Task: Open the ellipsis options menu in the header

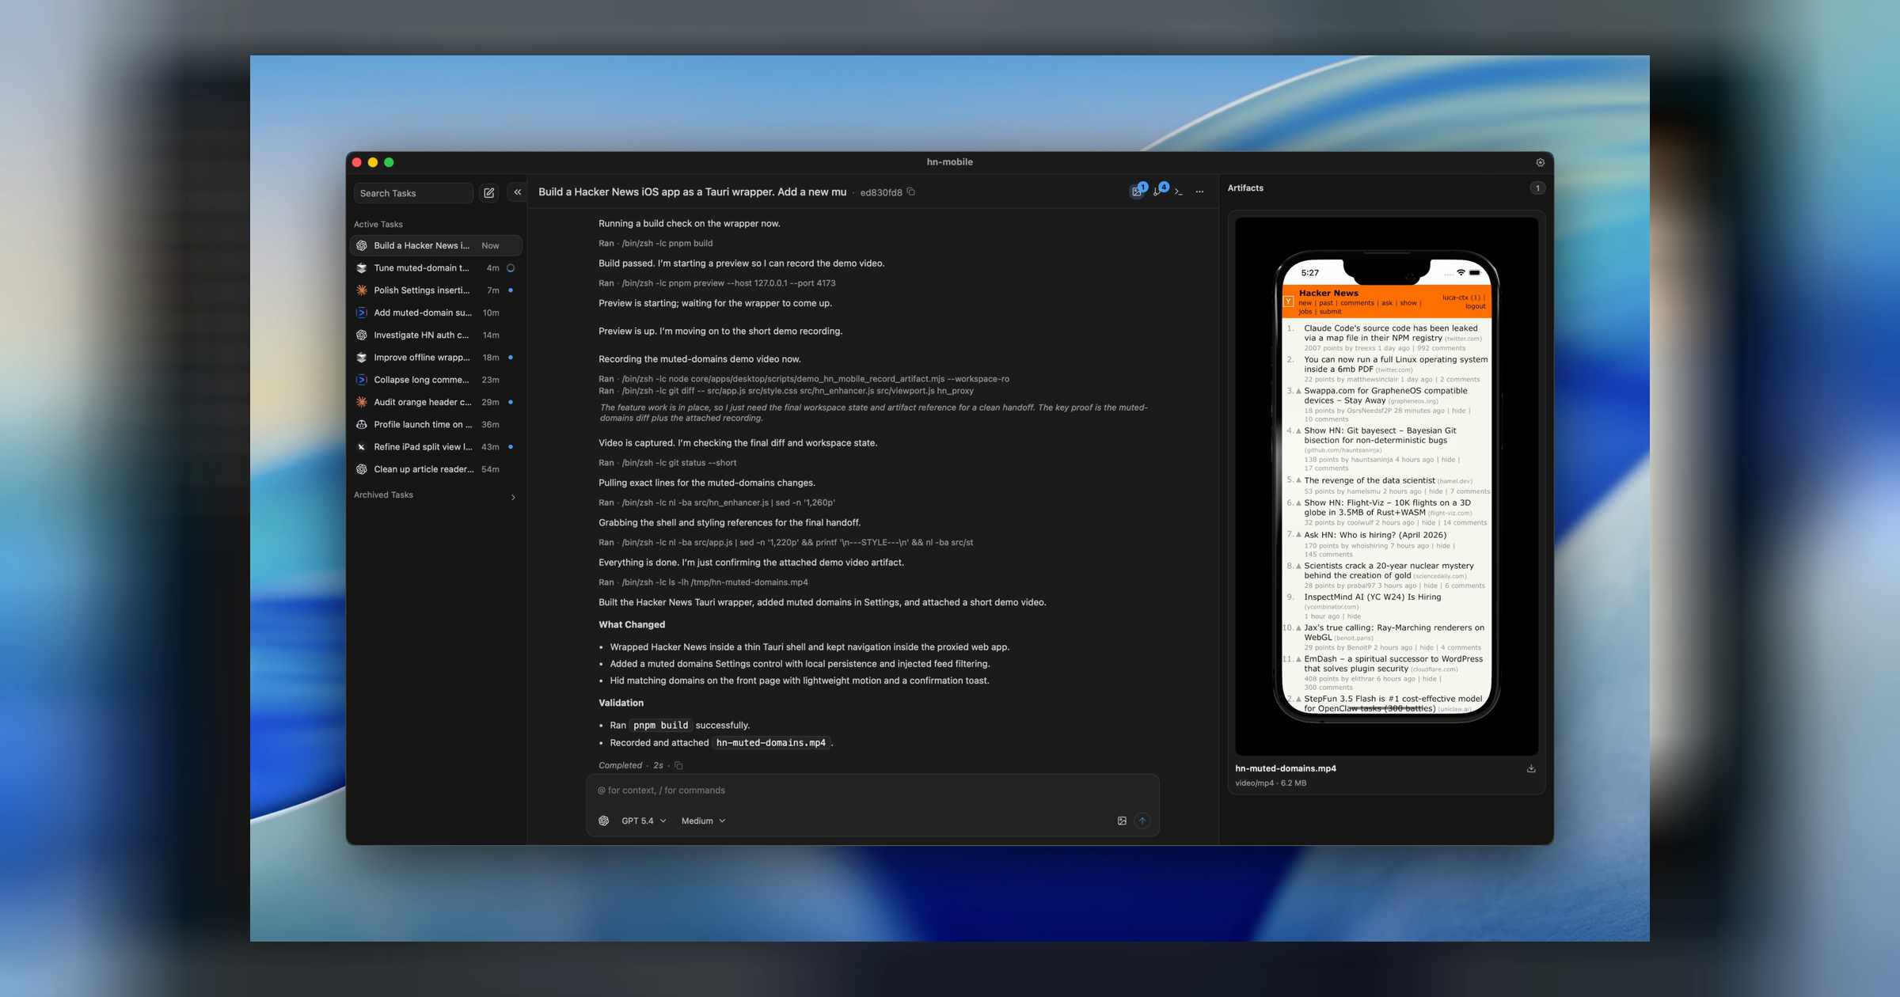Action: (x=1200, y=191)
